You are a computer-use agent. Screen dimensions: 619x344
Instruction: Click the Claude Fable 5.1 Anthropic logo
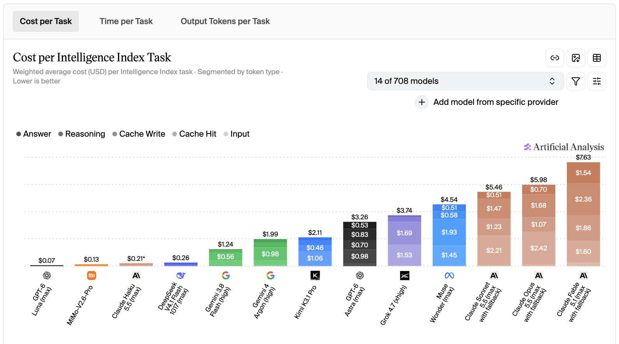pyautogui.click(x=583, y=276)
